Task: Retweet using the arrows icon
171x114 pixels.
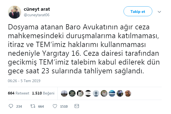Action: click(x=33, y=106)
